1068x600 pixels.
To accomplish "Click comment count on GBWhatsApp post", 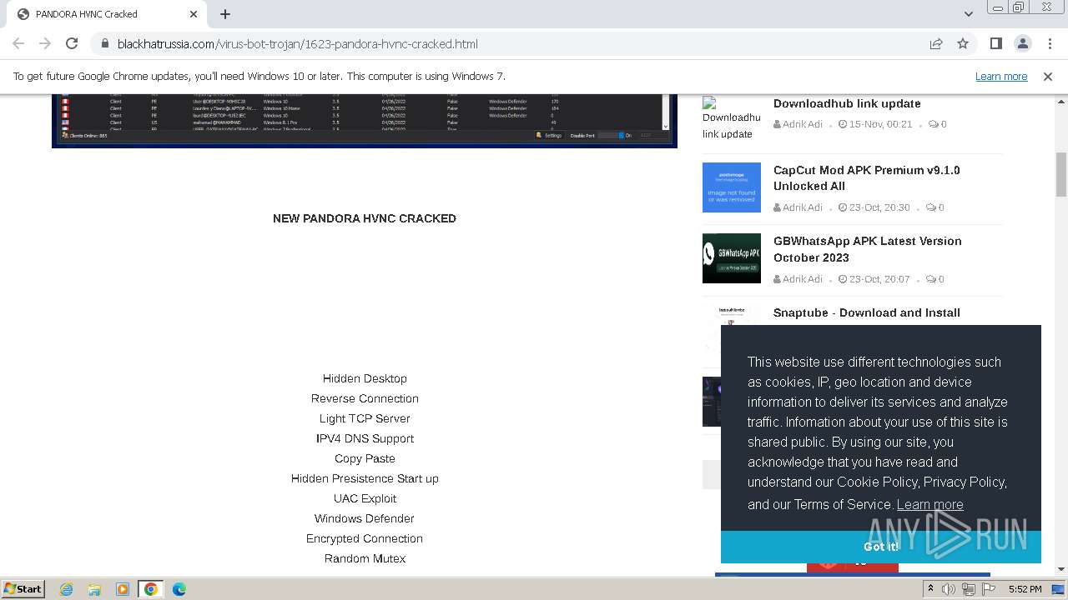I will tap(936, 279).
